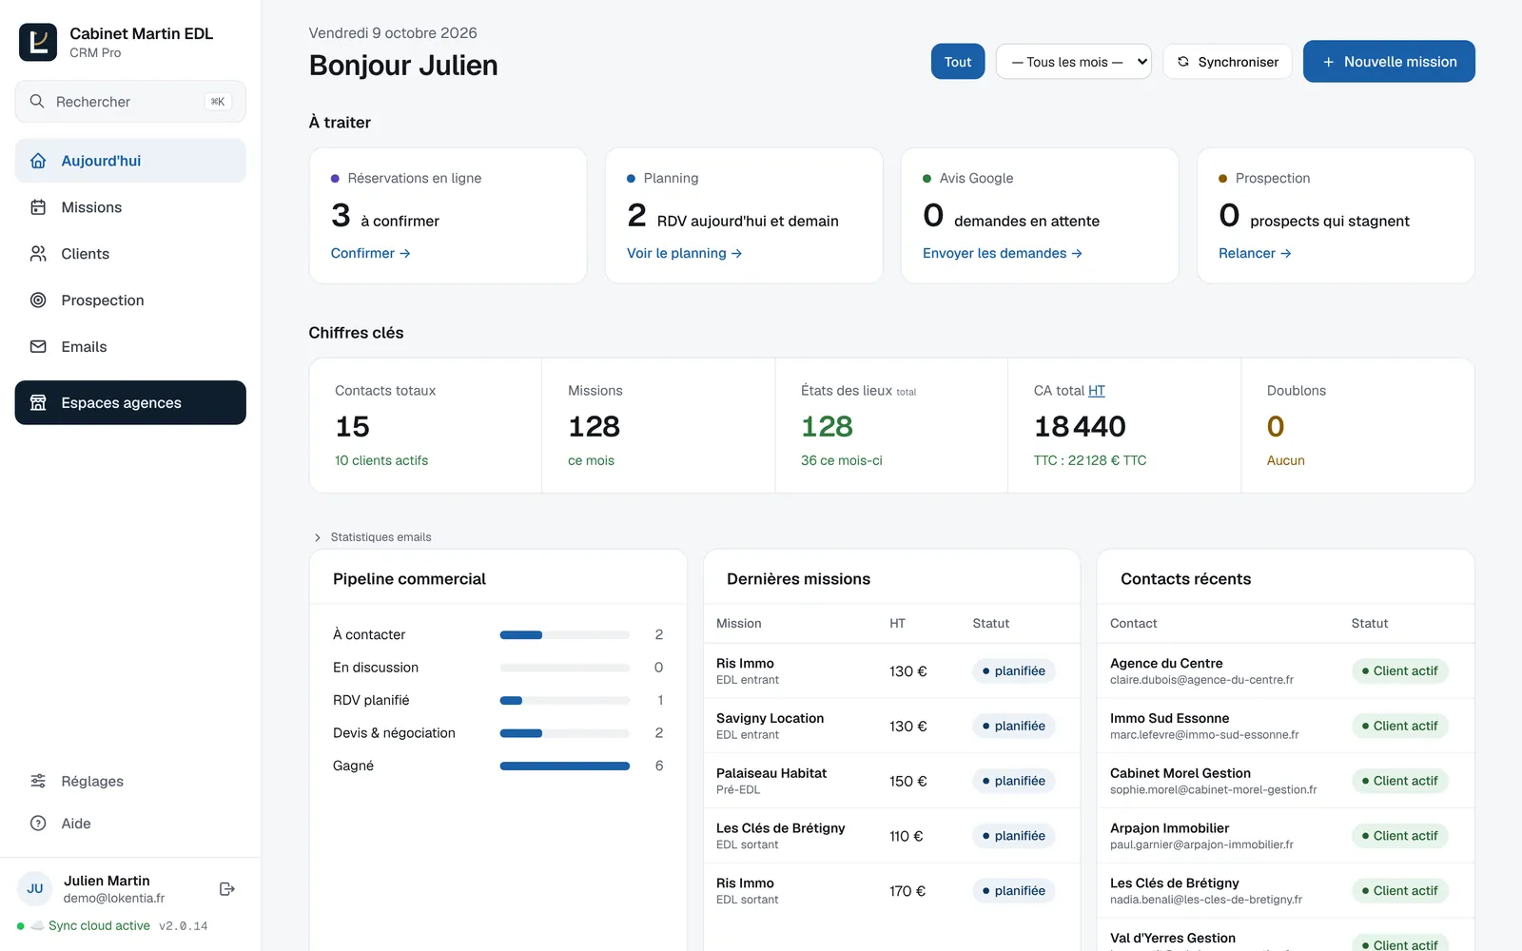Image resolution: width=1522 pixels, height=951 pixels.
Task: Open the Missions menu item
Action: pyautogui.click(x=130, y=207)
